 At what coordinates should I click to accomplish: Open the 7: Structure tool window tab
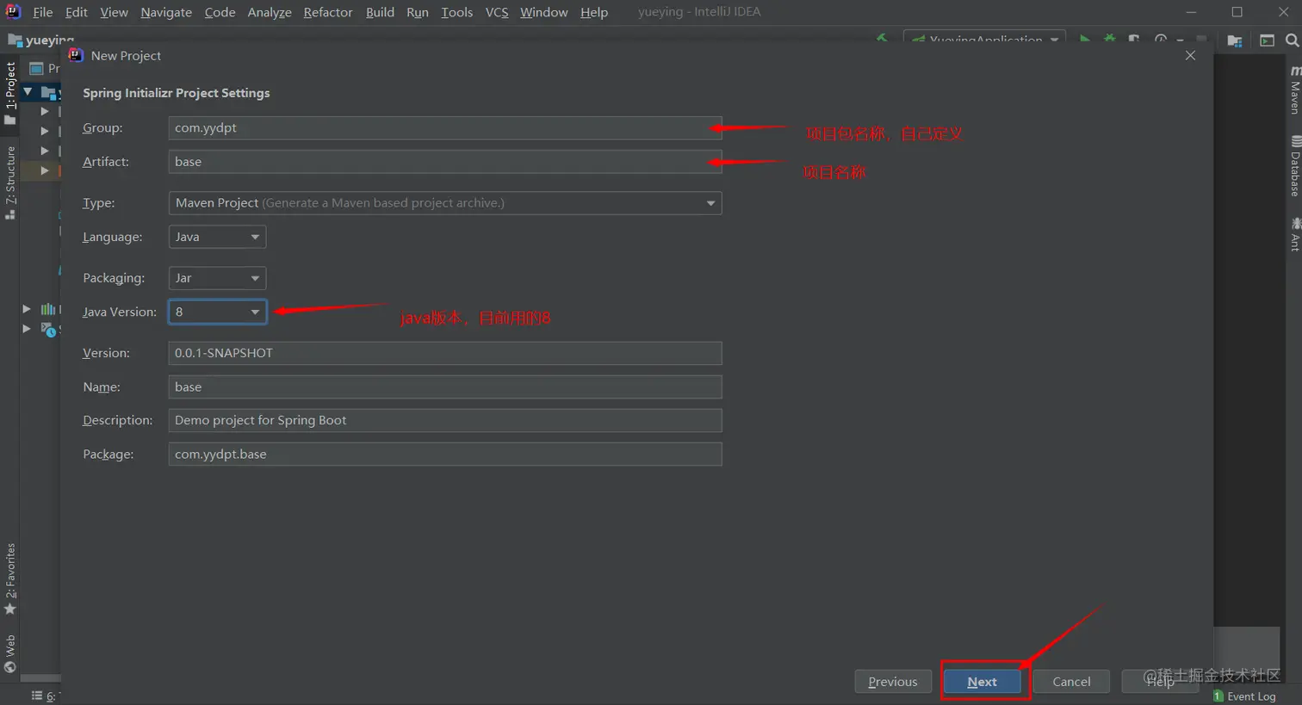[x=9, y=182]
